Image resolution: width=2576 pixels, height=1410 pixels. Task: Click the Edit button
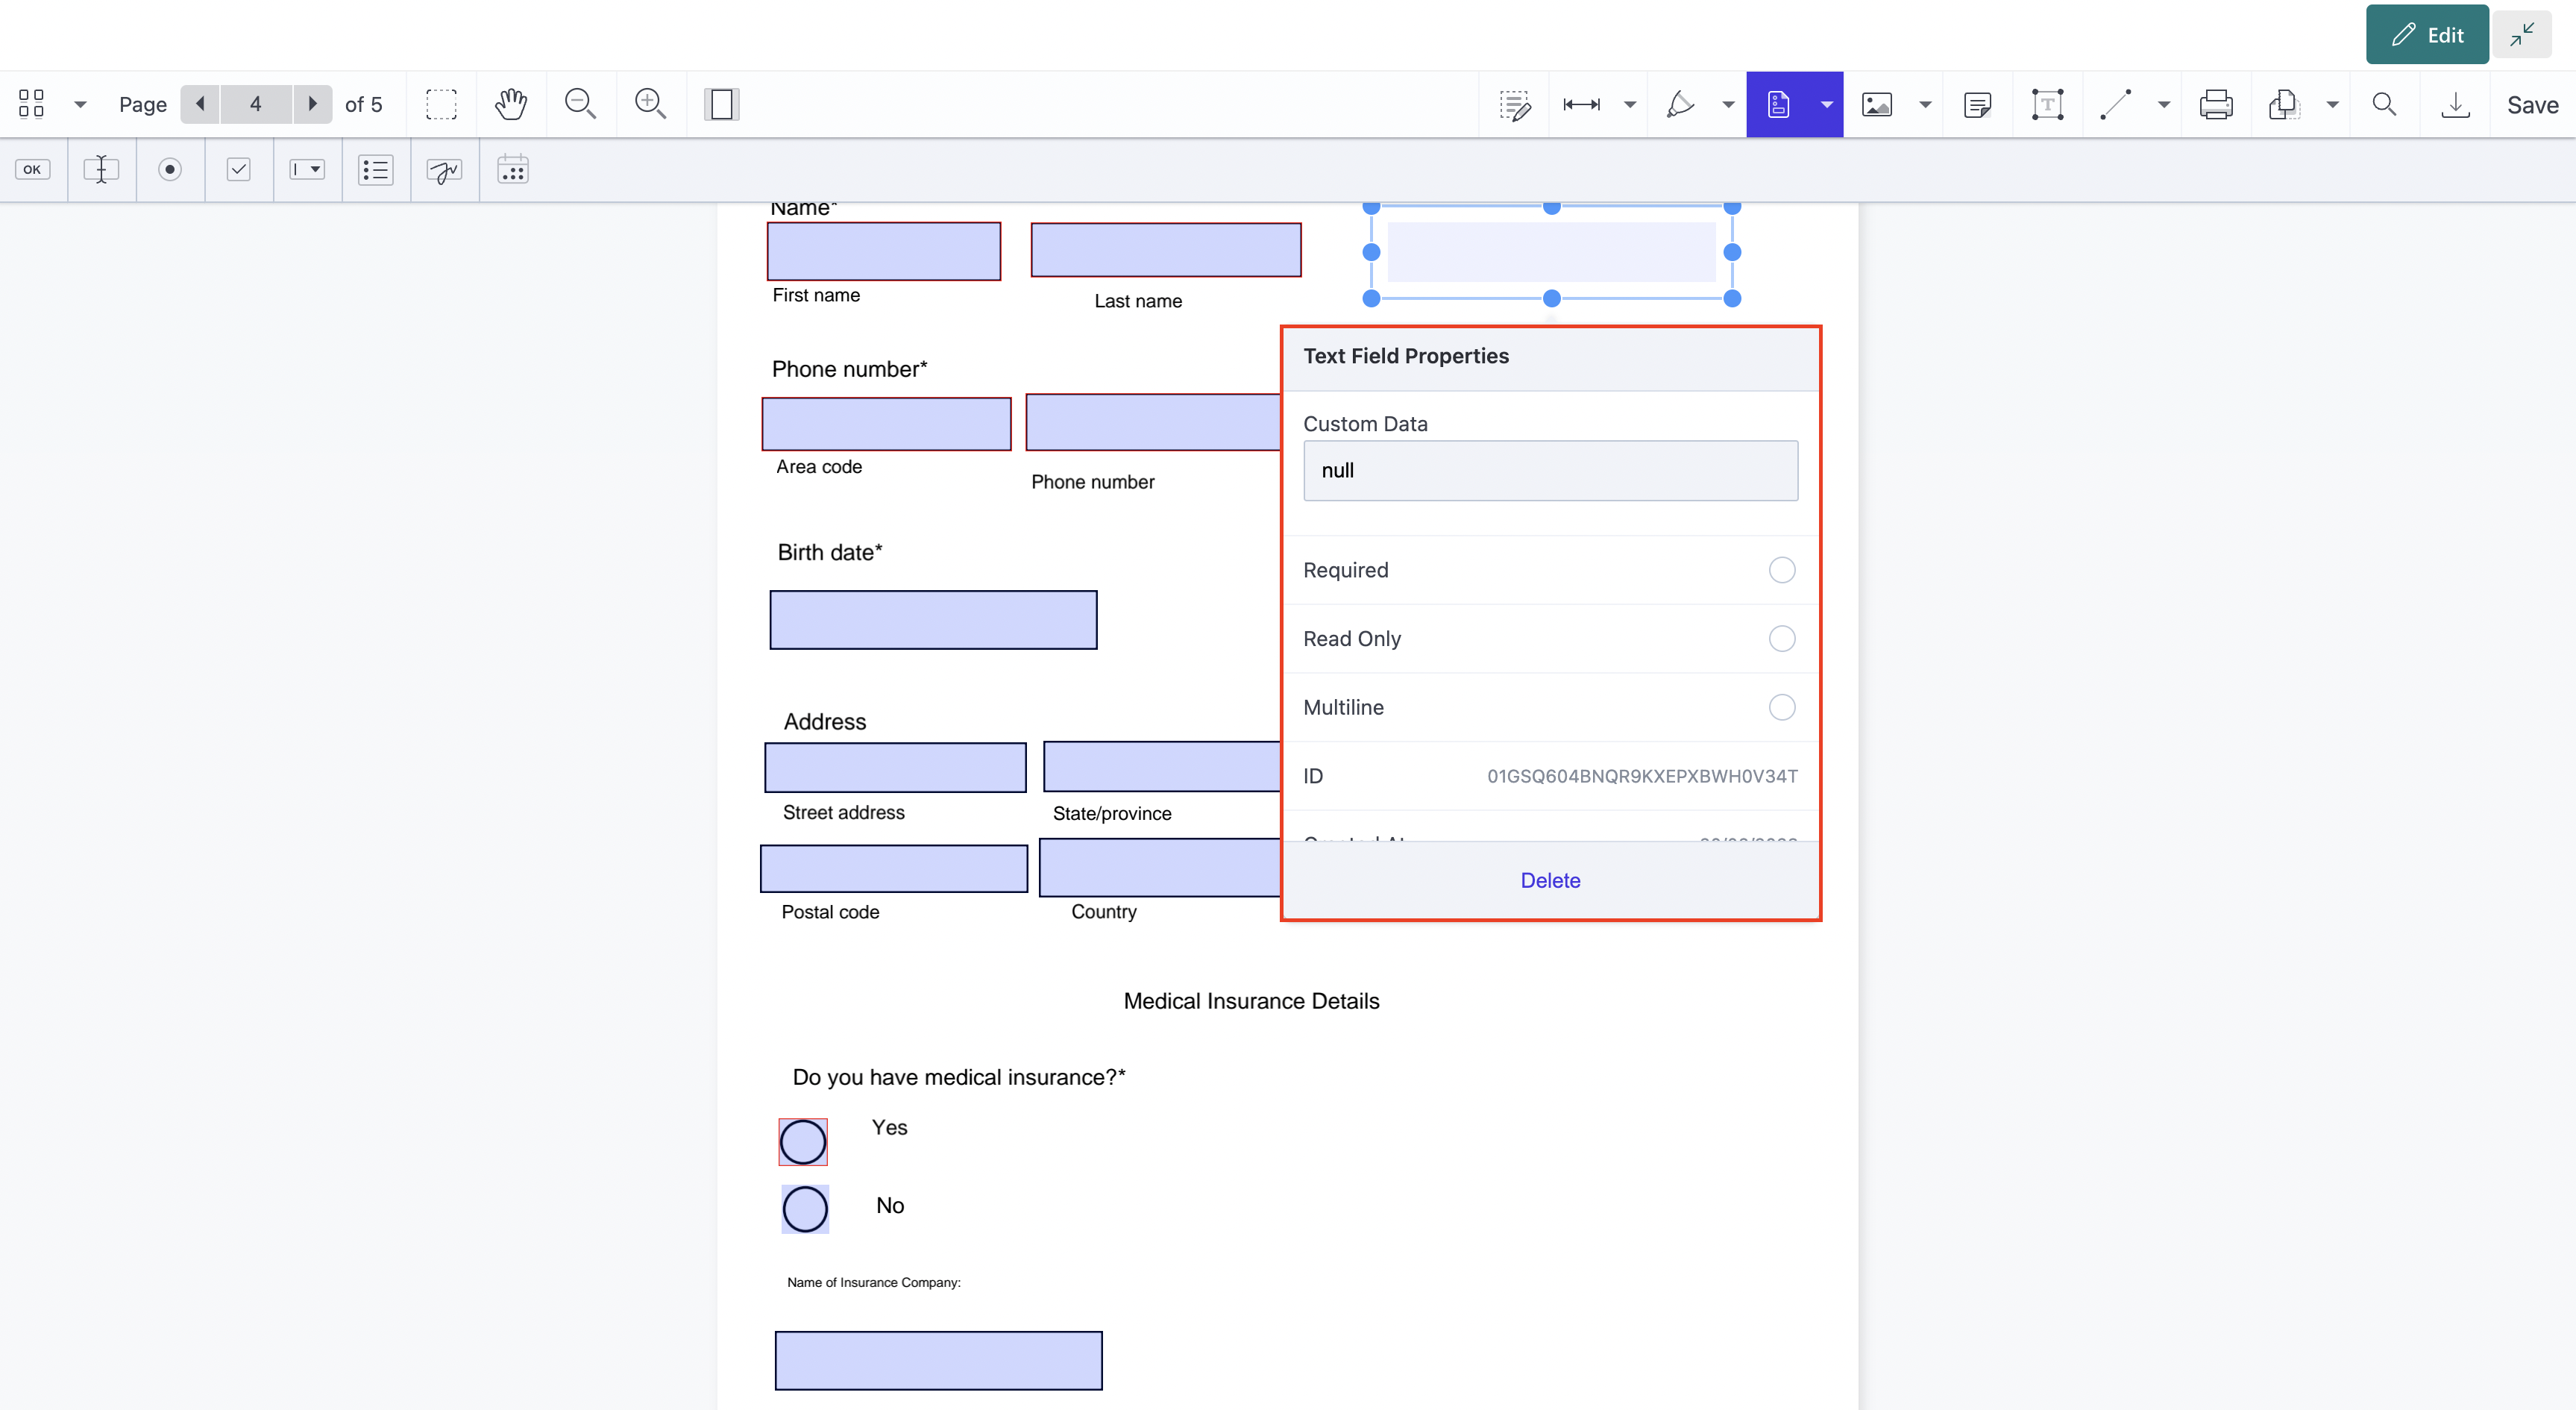[2427, 35]
